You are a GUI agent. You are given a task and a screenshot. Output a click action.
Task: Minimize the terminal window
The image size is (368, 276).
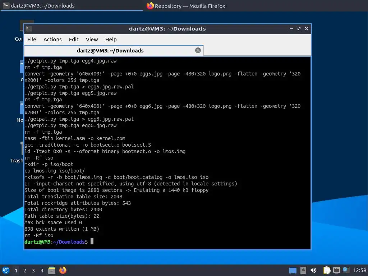(x=291, y=29)
